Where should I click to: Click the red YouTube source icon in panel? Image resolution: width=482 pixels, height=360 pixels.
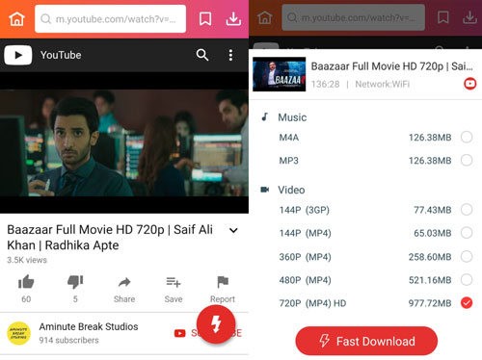click(469, 84)
